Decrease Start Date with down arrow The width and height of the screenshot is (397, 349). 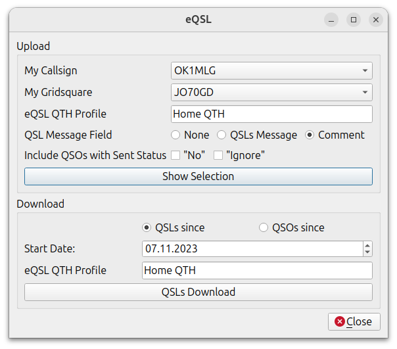pos(367,253)
